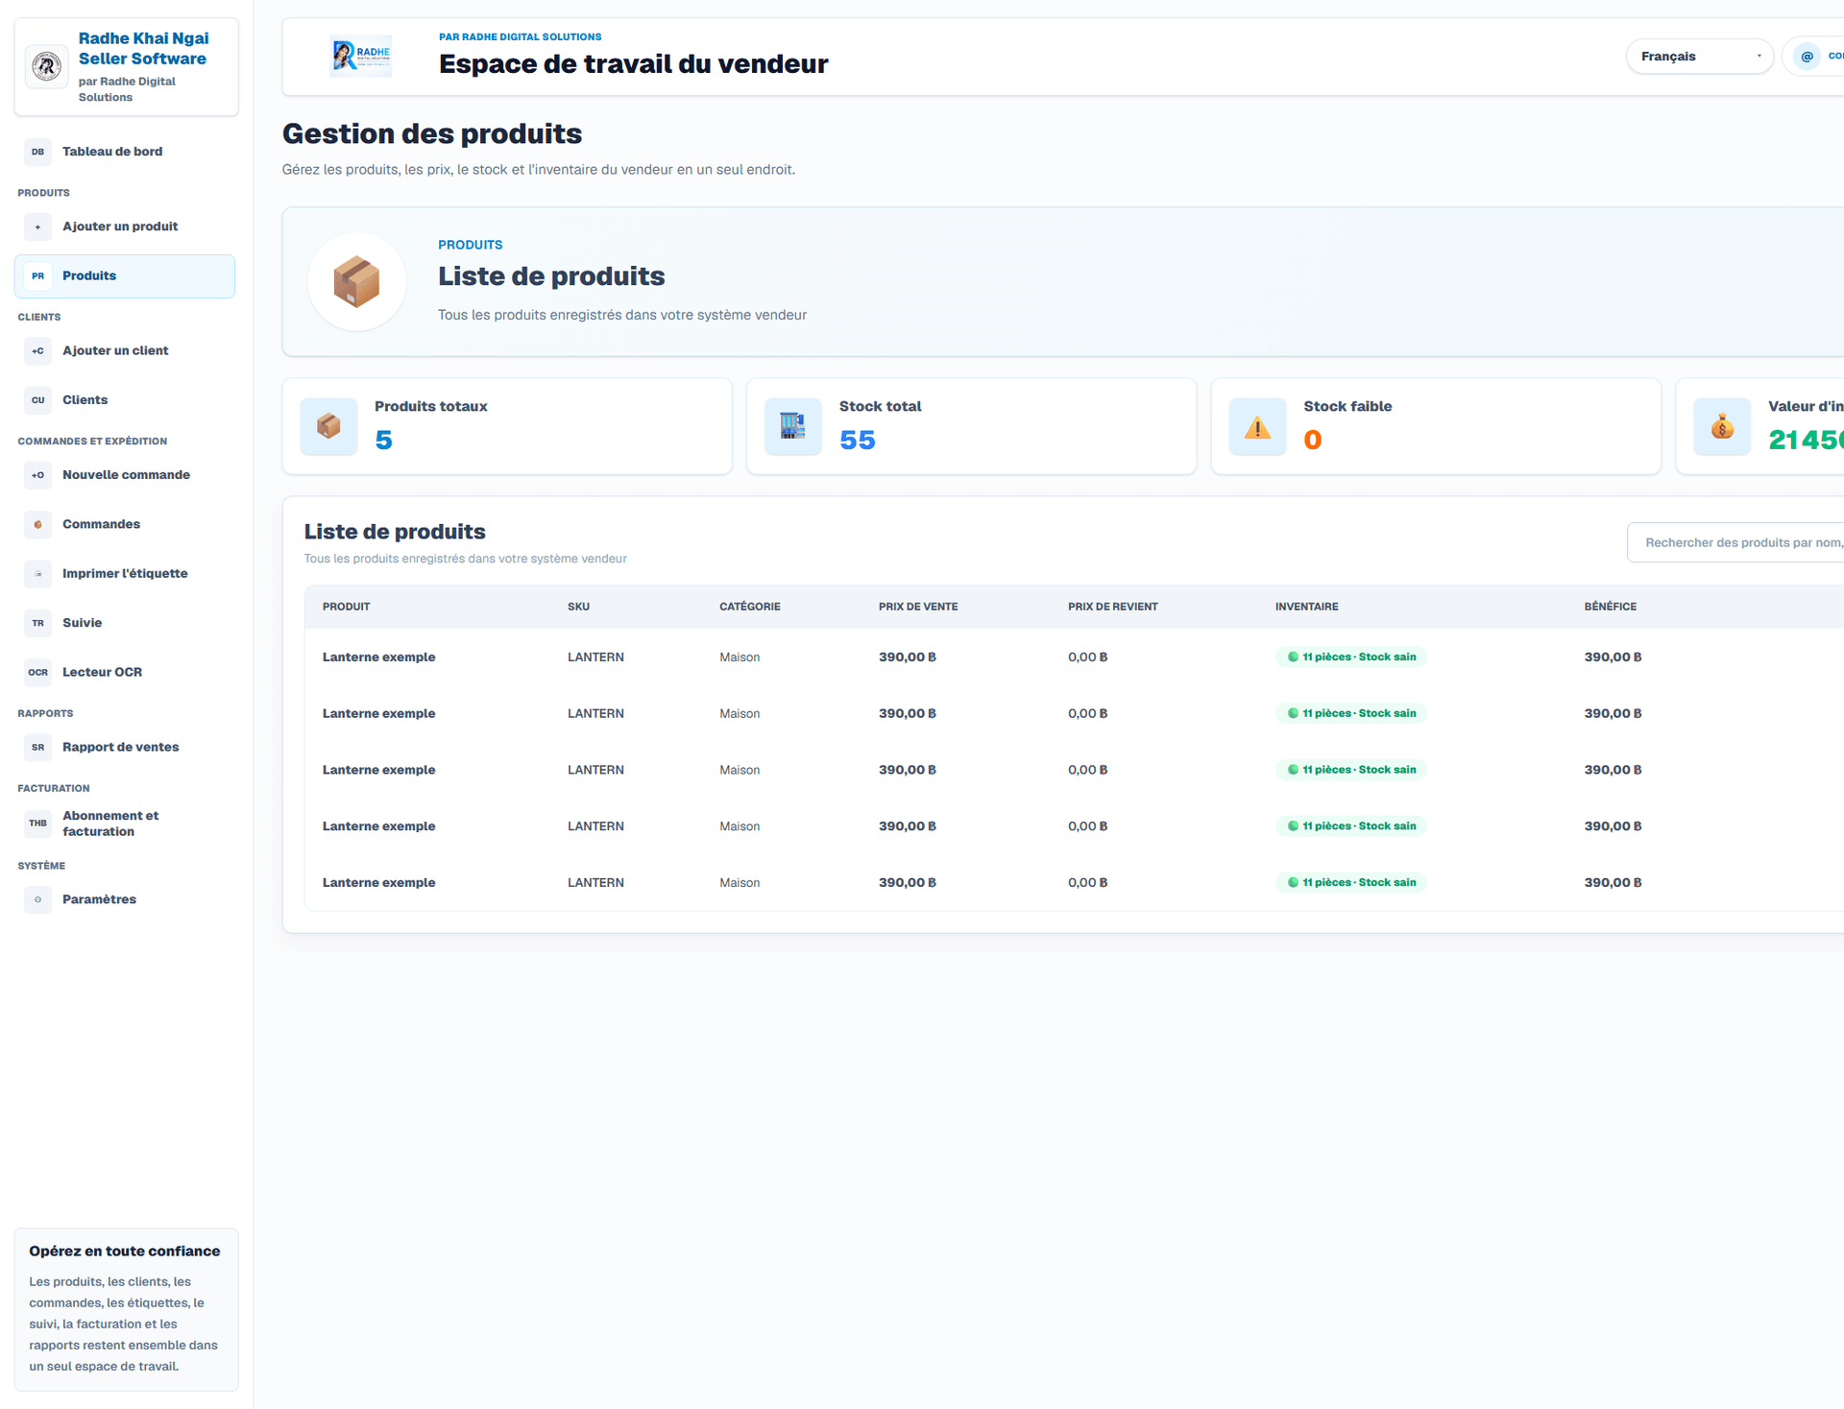
Task: Select the Produits menu entry
Action: coord(125,275)
